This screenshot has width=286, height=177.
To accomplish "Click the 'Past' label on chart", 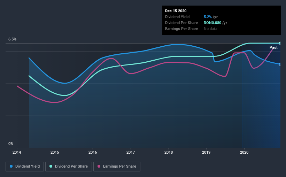I will coord(273,47).
